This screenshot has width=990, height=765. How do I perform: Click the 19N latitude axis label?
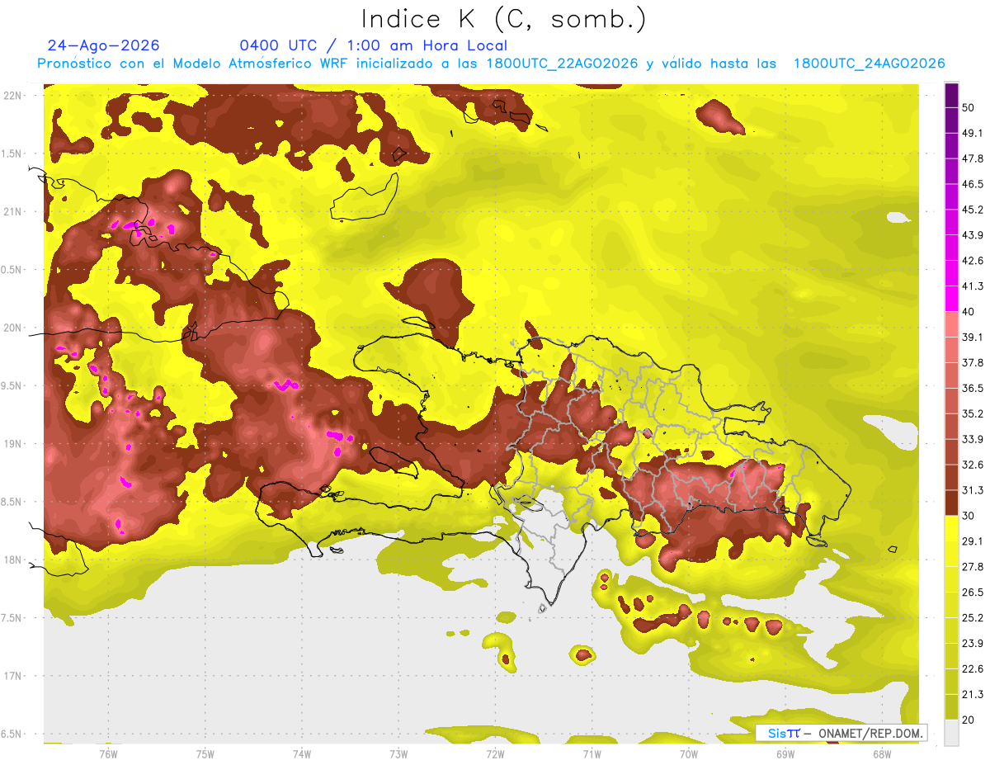[12, 443]
